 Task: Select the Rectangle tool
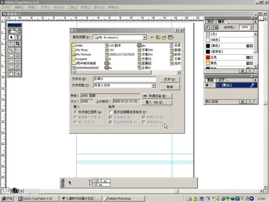tap(11, 55)
